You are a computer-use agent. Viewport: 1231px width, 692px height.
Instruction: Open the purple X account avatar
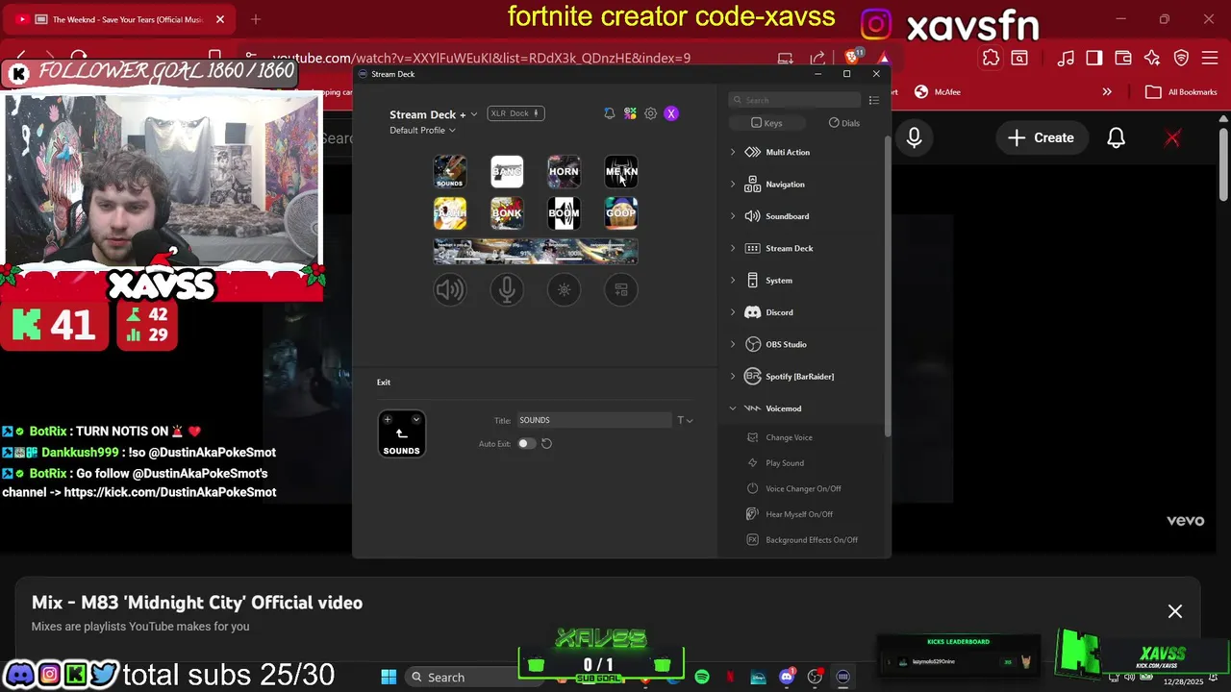click(671, 113)
